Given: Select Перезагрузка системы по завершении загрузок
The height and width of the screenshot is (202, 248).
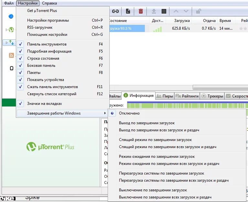Looking at the screenshot, I should tap(177, 173).
